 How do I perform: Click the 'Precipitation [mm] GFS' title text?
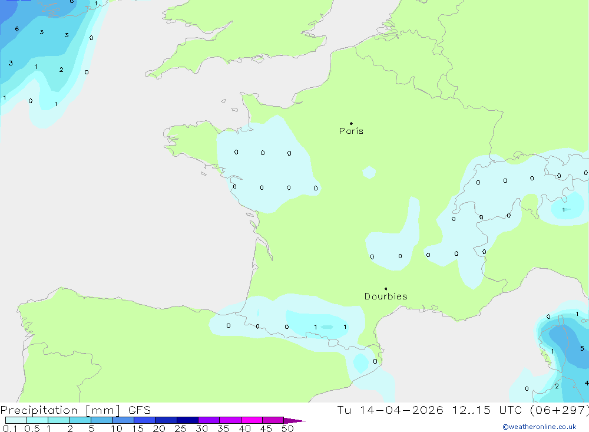[75, 410]
